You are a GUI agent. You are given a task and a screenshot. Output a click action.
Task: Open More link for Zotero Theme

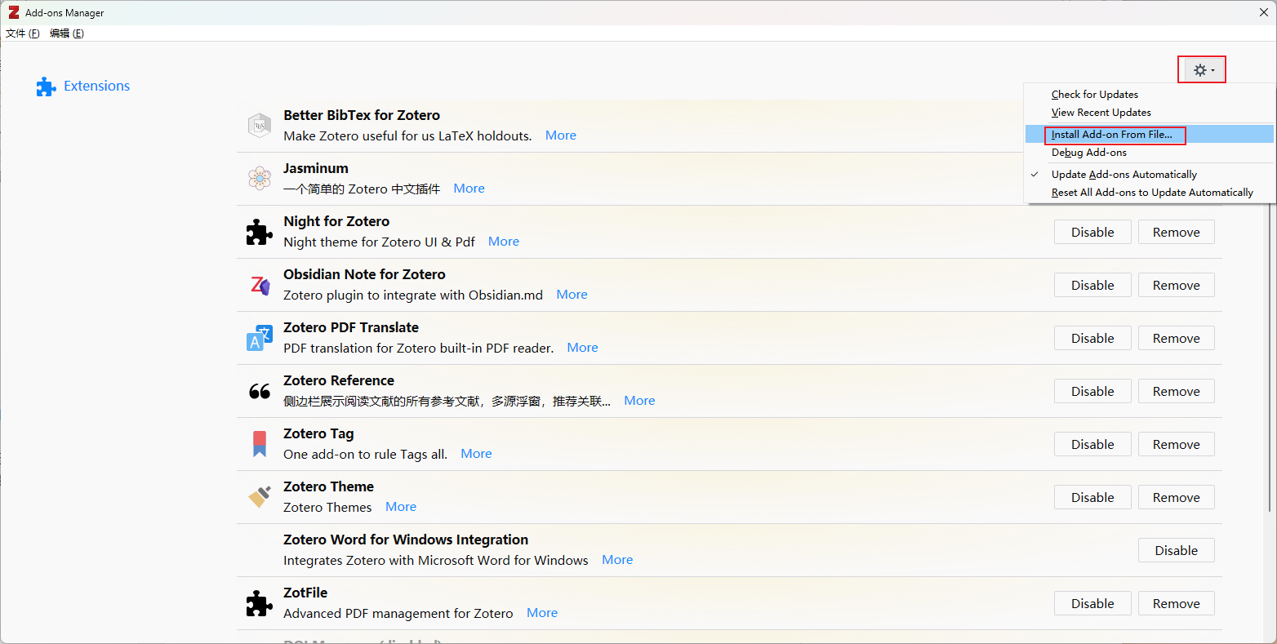tap(401, 507)
